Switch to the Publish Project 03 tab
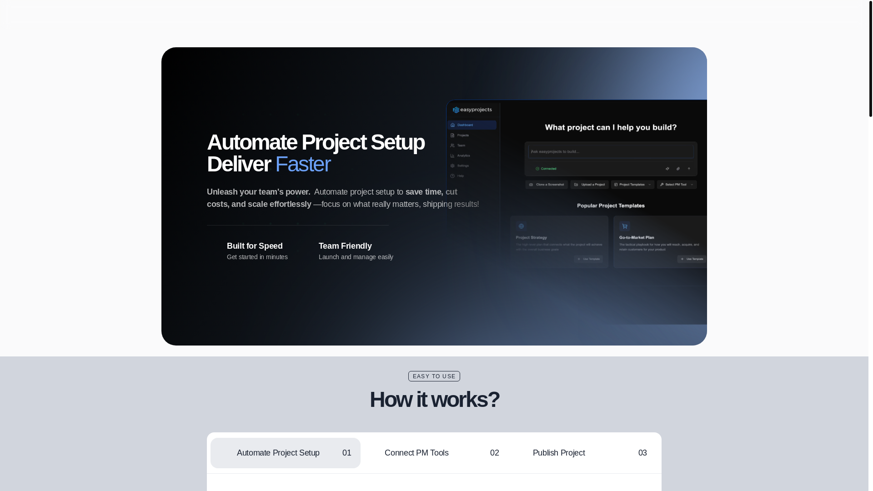The image size is (873, 491). [582, 453]
